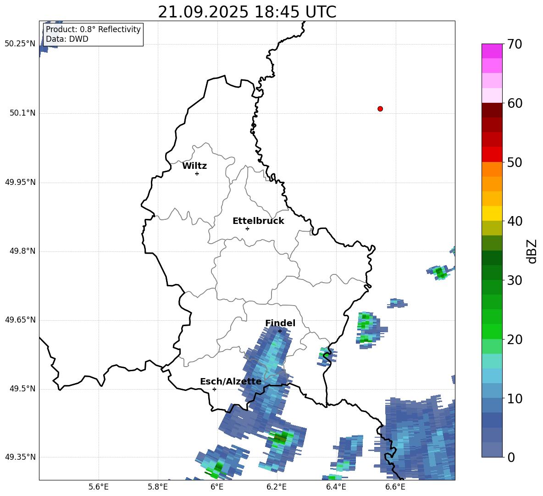543x496 pixels.
Task: Click the 0 tick on the colorbar
Action: click(x=511, y=457)
